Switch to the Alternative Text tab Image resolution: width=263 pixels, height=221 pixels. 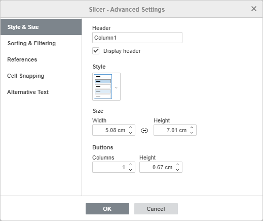(x=41, y=92)
